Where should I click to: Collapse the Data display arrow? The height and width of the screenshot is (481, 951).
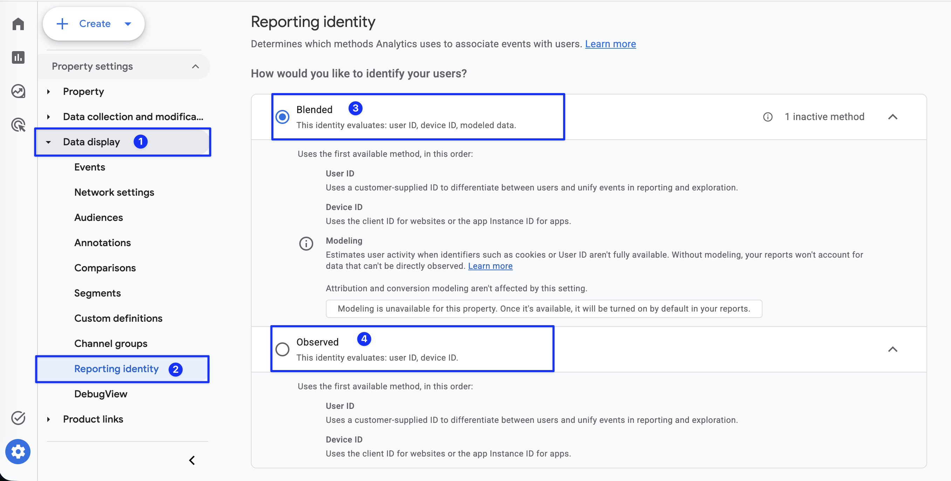click(48, 142)
